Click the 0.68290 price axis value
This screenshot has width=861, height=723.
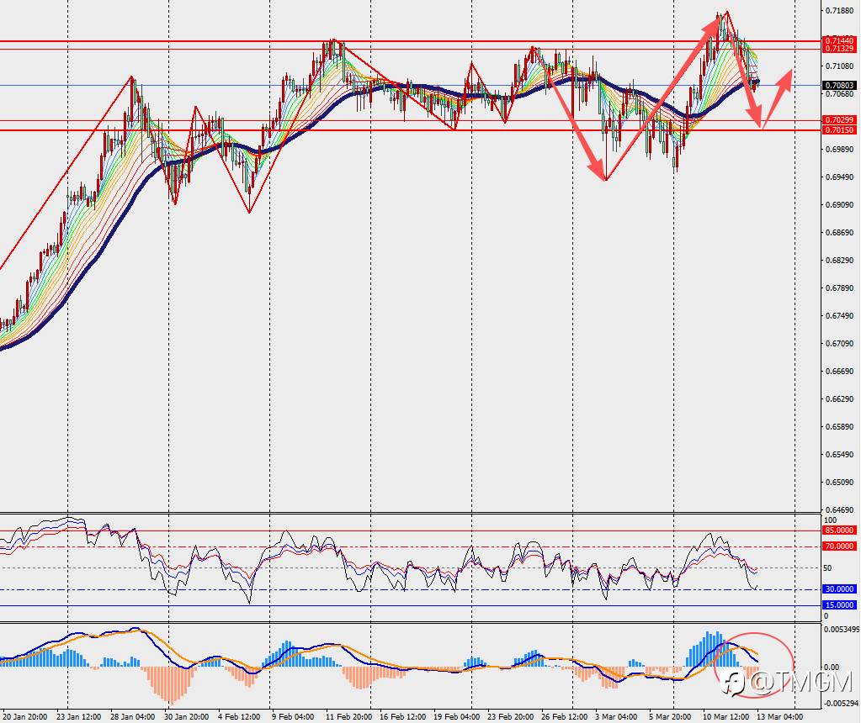[840, 260]
